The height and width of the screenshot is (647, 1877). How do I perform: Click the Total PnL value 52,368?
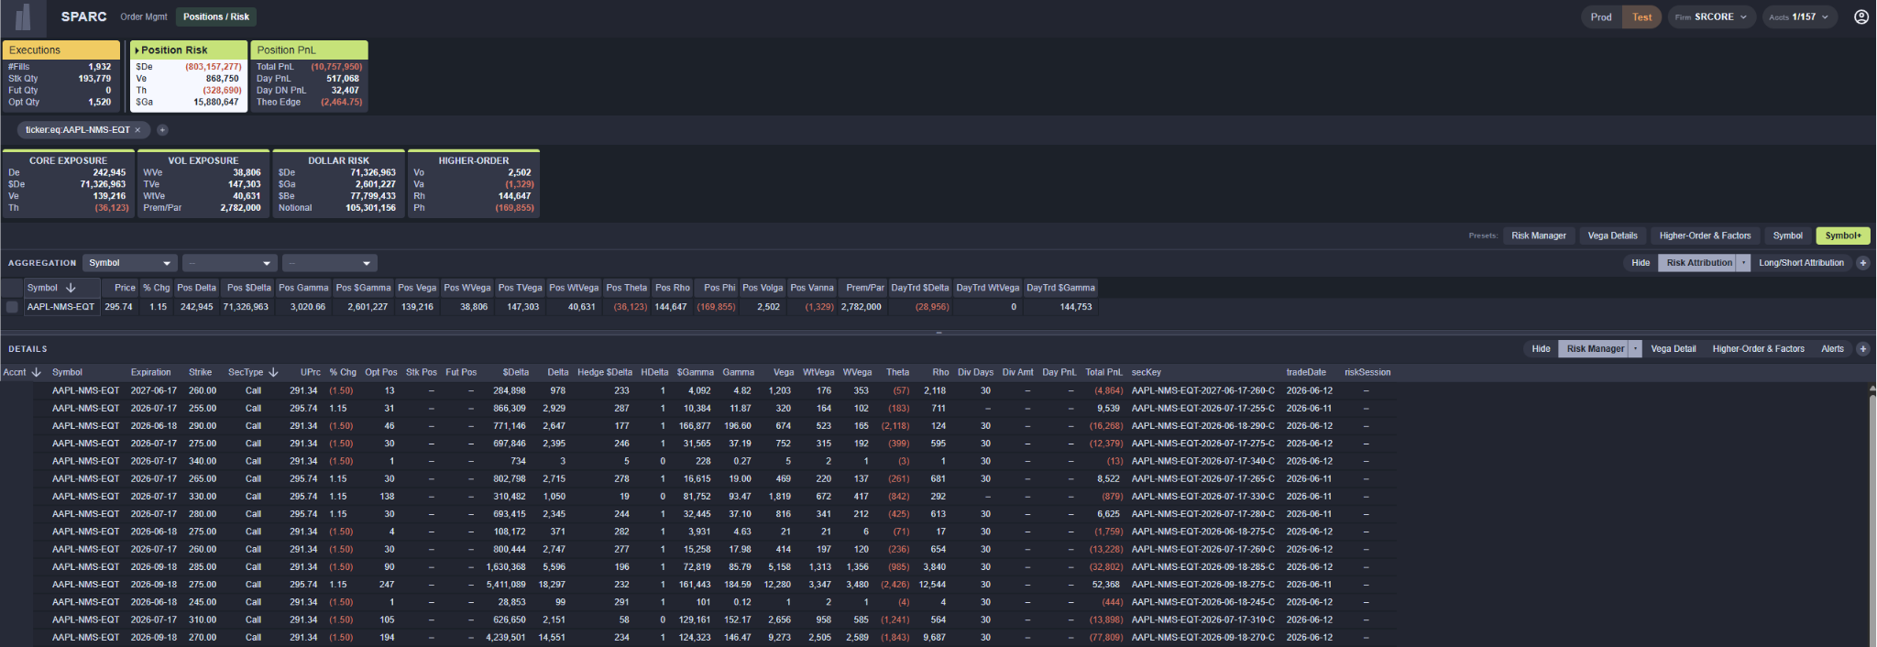click(1105, 585)
